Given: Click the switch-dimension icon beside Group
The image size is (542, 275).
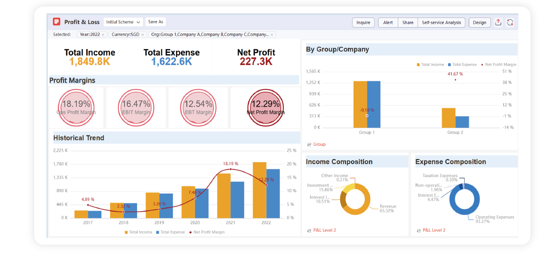Looking at the screenshot, I should click(x=309, y=145).
